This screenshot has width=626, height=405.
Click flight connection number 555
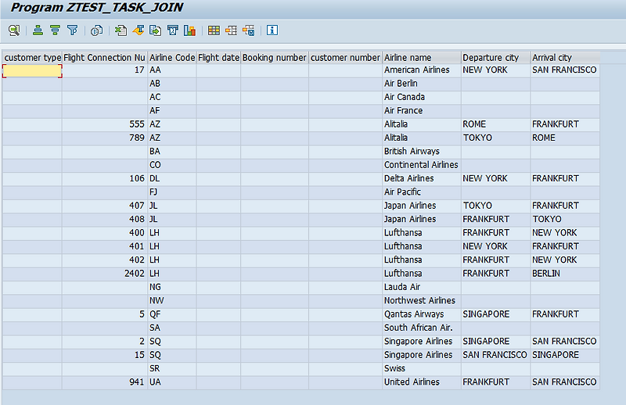(x=105, y=124)
